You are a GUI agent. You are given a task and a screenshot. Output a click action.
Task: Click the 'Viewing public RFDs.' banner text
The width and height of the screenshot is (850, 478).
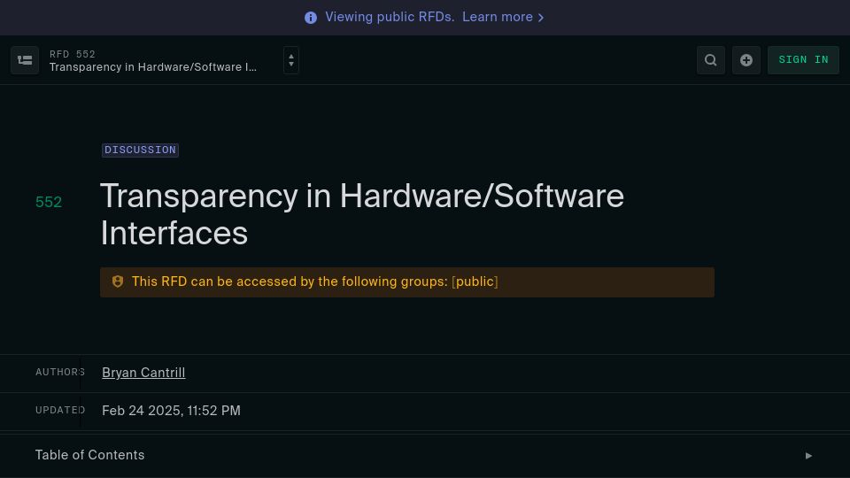tap(390, 18)
